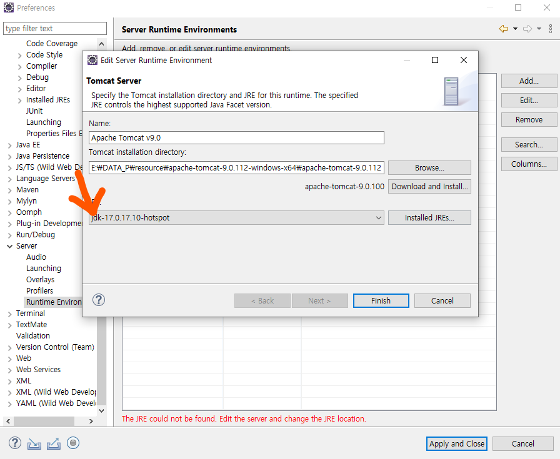Open help icon in Edit Server dialog
This screenshot has height=459, width=560.
point(99,300)
